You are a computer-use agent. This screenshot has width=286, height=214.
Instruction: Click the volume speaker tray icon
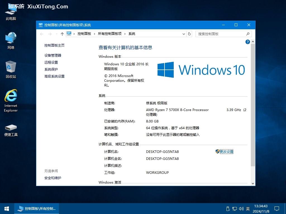coord(241,209)
